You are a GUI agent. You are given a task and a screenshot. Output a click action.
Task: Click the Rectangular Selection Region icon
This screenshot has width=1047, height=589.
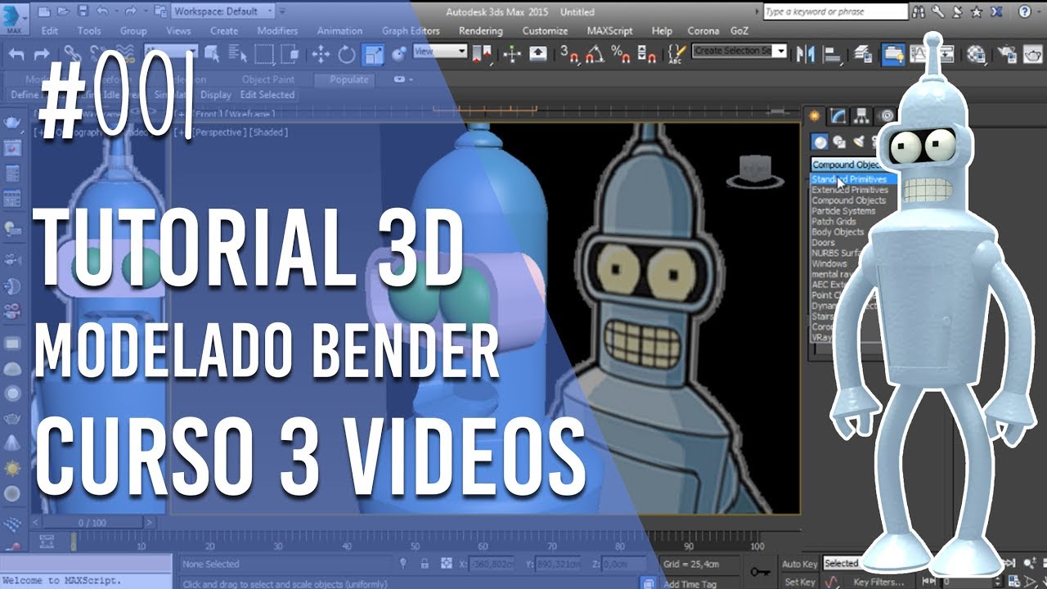tap(264, 54)
